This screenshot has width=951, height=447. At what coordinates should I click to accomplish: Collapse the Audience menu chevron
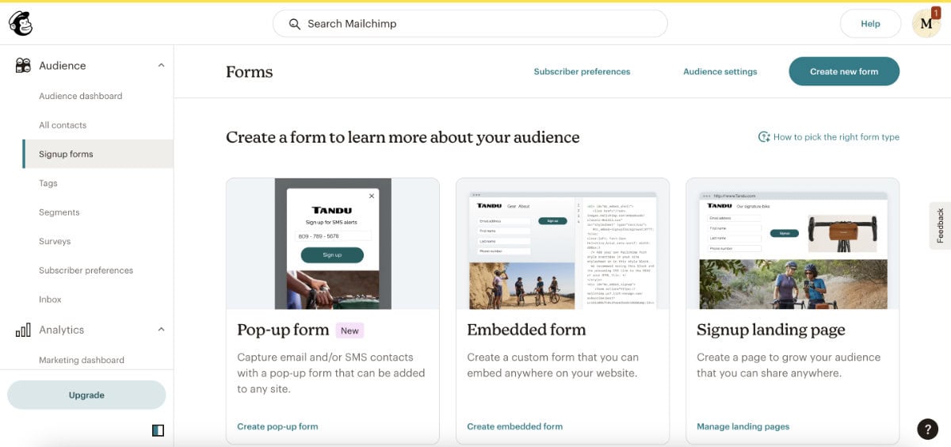(161, 66)
